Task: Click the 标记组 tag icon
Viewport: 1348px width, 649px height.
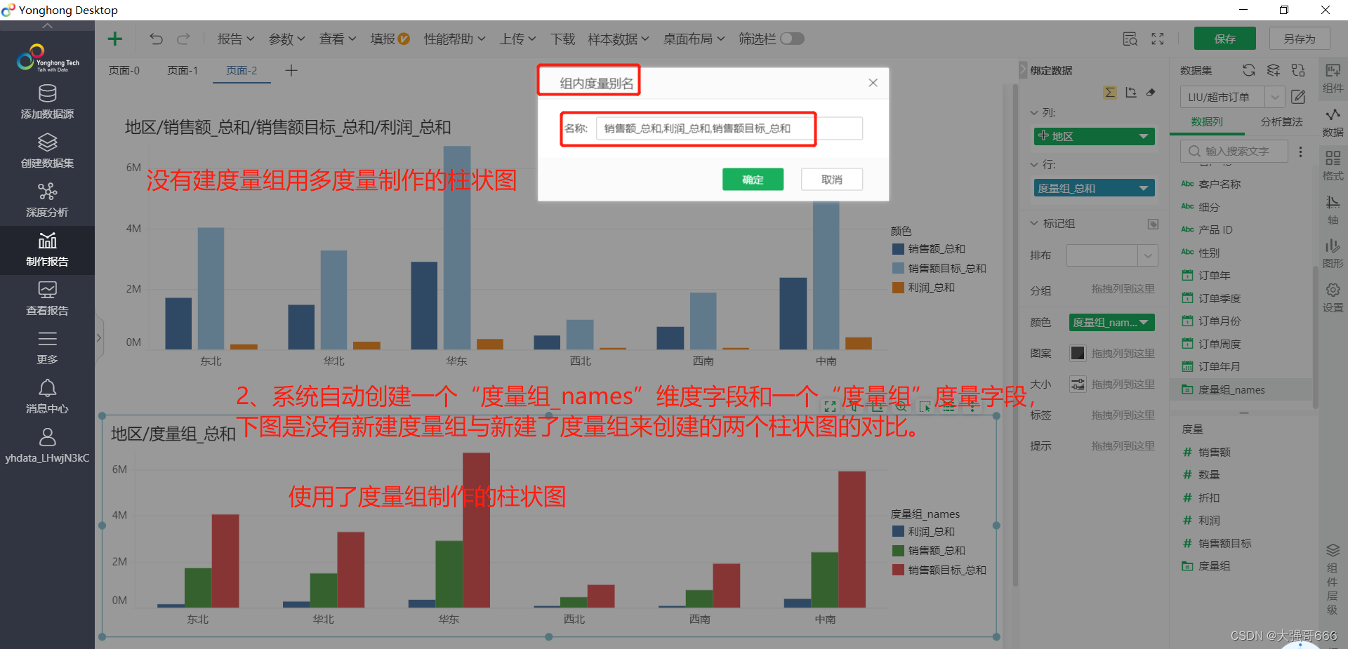Action: [x=1153, y=224]
